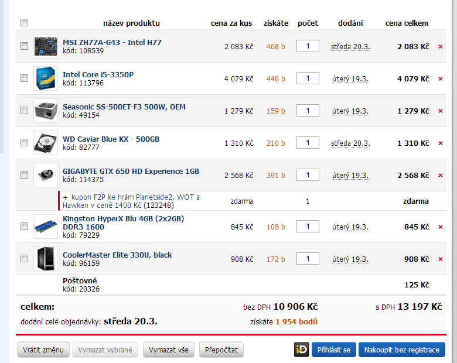
Task: Open MSI ZH77A-G43 - Intel H77 link
Action: [x=112, y=43]
